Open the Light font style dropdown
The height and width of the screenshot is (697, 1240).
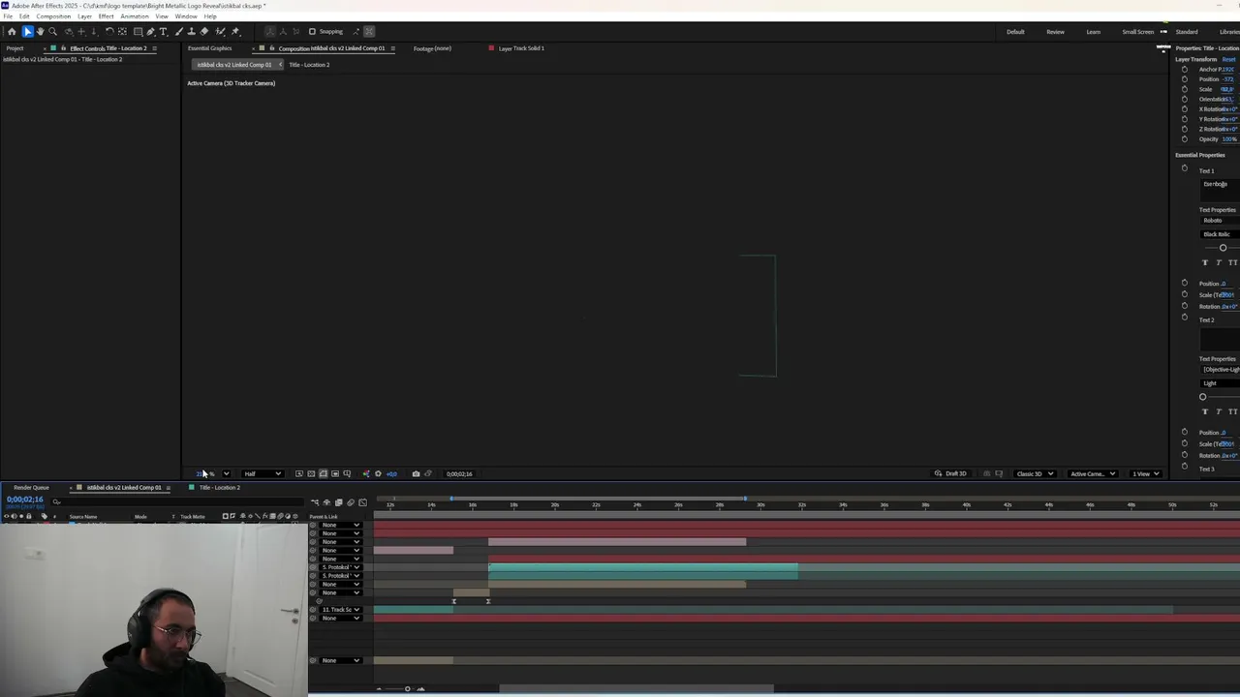1220,383
